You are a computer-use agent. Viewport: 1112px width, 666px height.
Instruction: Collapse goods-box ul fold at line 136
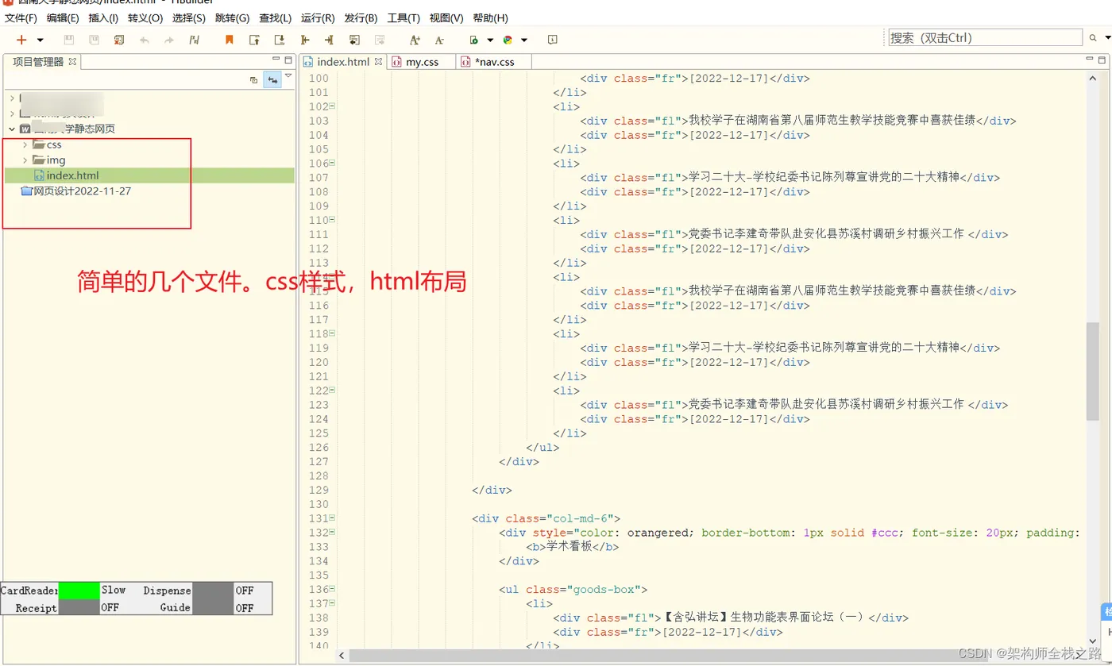(x=332, y=589)
